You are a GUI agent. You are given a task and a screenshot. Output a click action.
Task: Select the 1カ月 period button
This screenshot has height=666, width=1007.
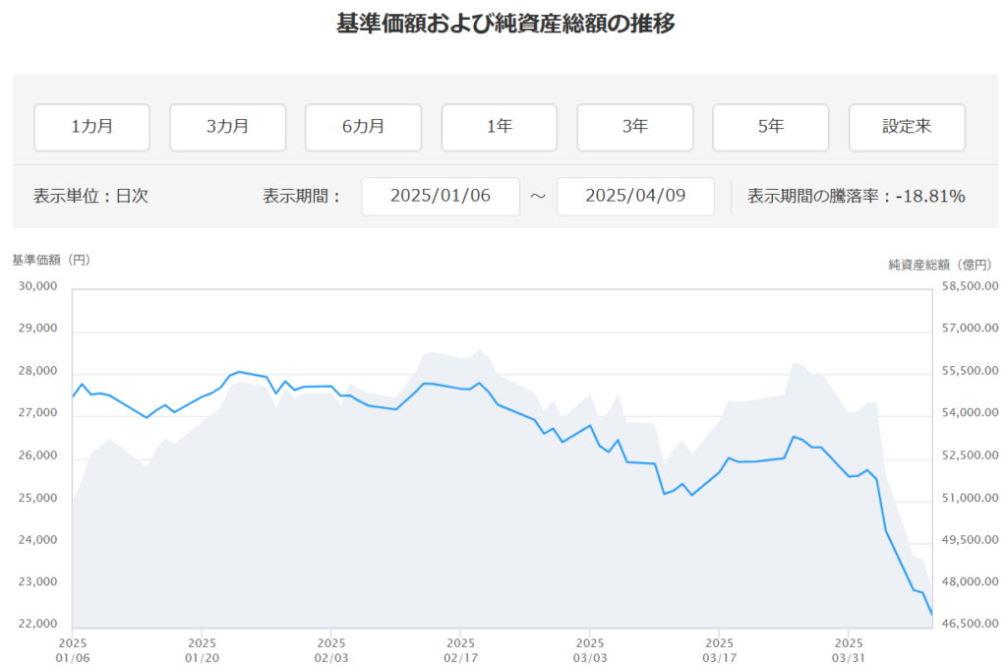92,127
